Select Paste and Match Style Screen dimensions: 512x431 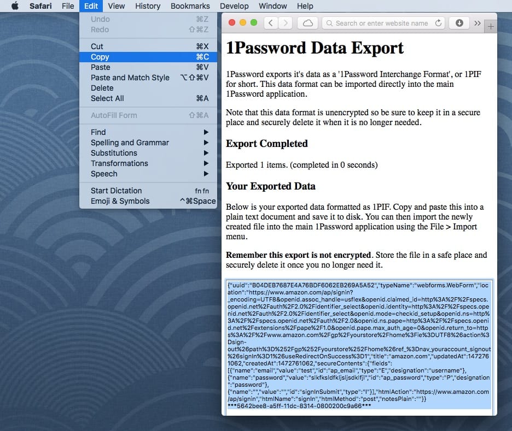click(x=148, y=78)
